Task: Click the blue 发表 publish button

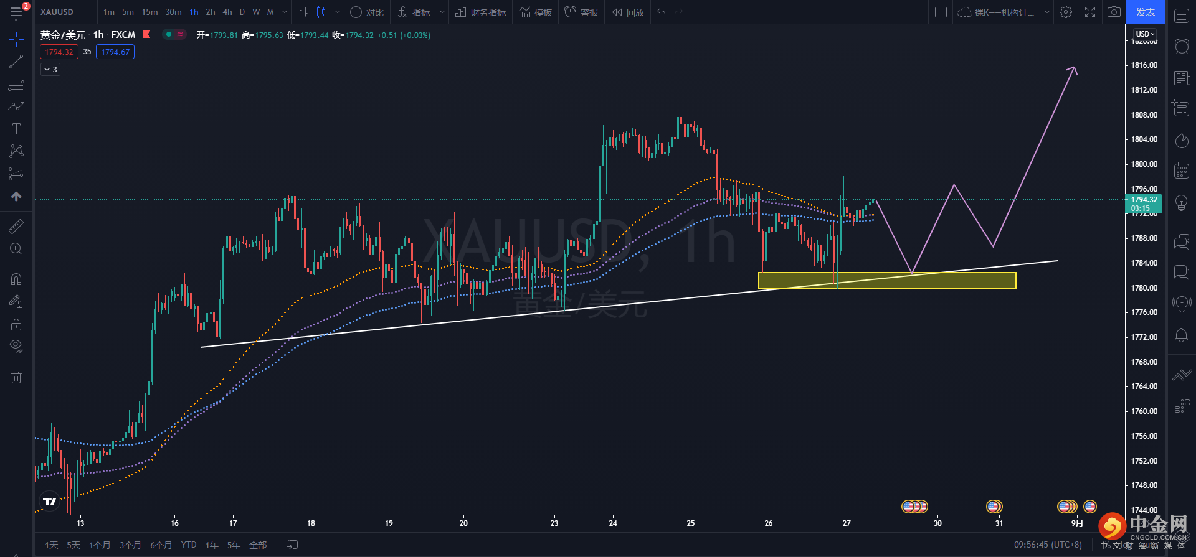Action: [1145, 12]
